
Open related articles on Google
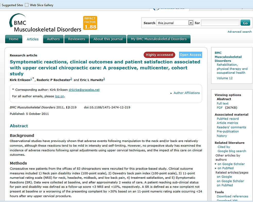(224, 177)
